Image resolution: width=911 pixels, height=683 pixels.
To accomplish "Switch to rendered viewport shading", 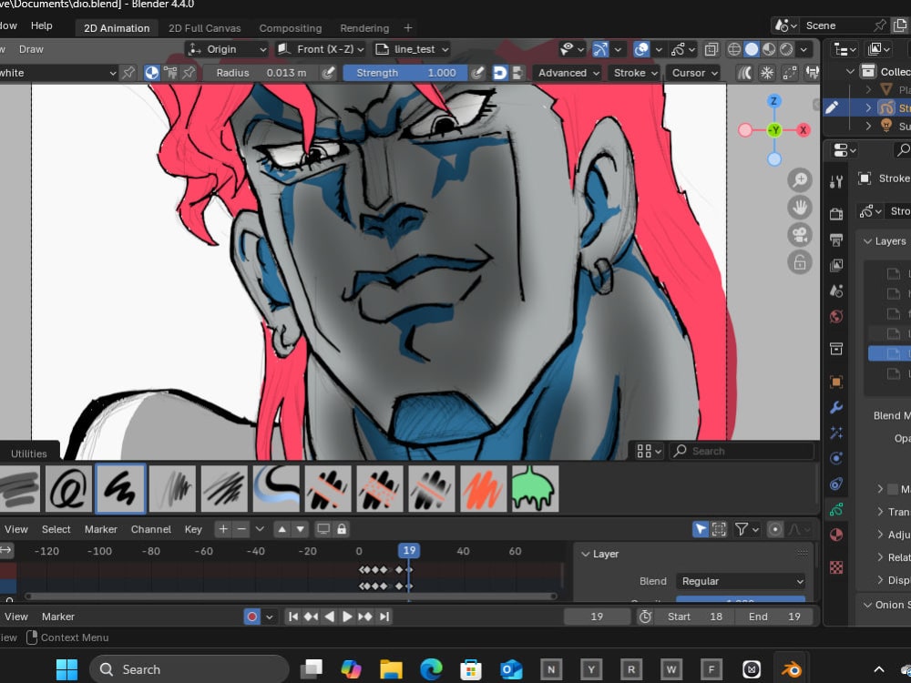I will 786,49.
